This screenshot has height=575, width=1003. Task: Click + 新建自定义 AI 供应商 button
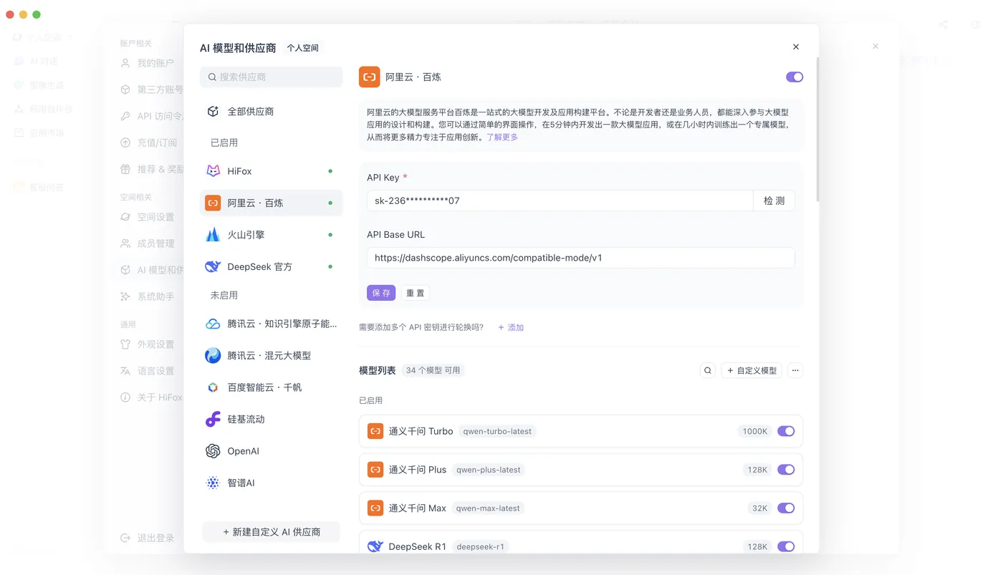pos(271,532)
